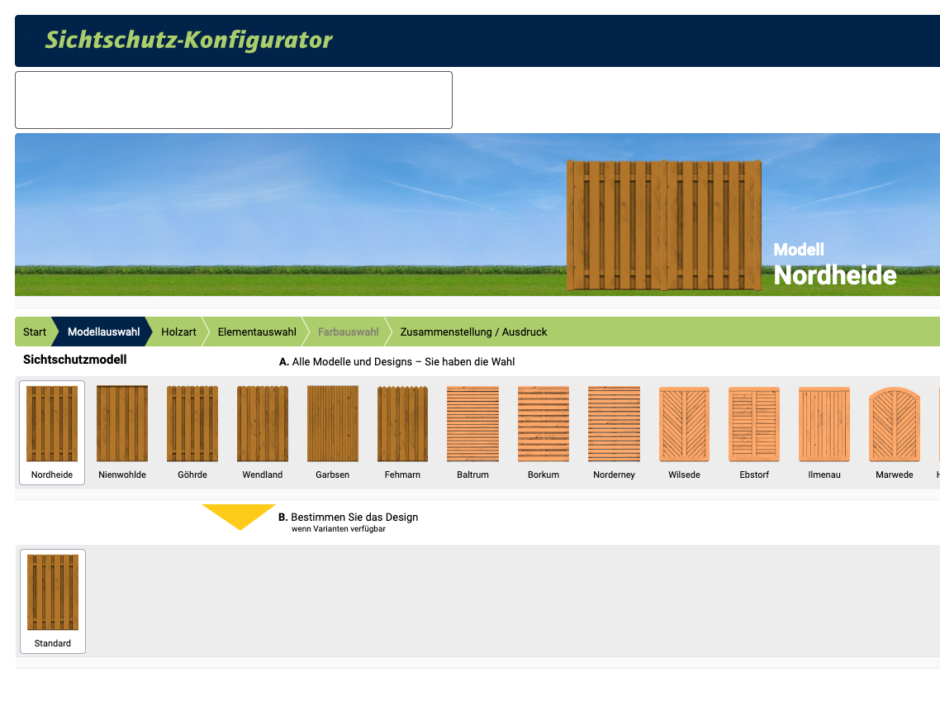Switch to the Holzart step
This screenshot has height=706, width=940.
(x=178, y=332)
